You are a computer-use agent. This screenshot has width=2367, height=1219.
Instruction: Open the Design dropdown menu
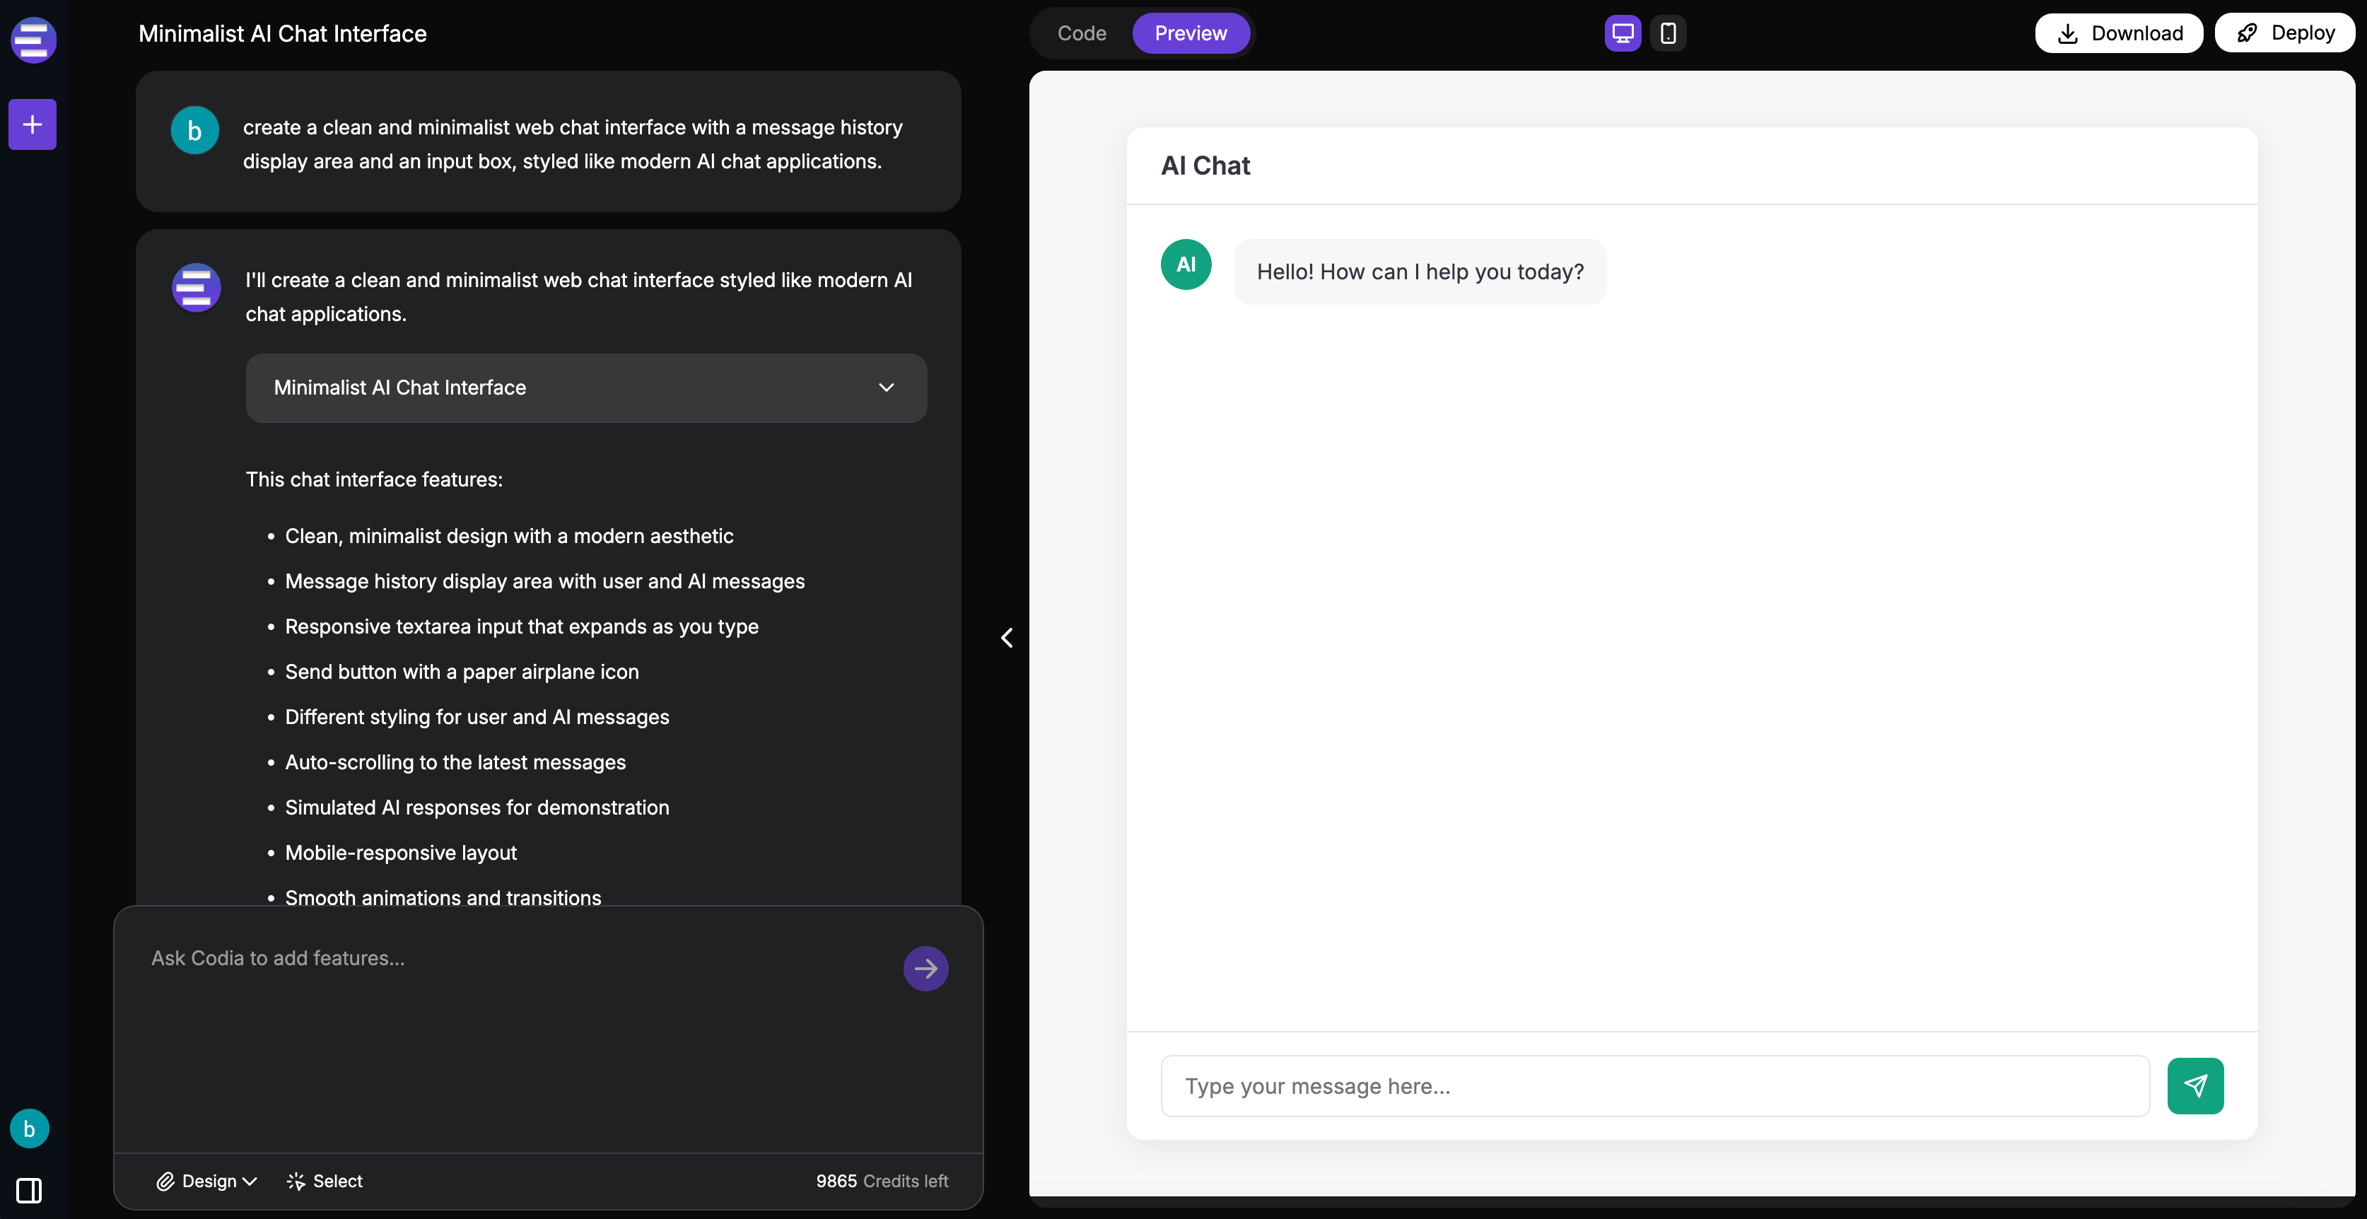pyautogui.click(x=206, y=1182)
